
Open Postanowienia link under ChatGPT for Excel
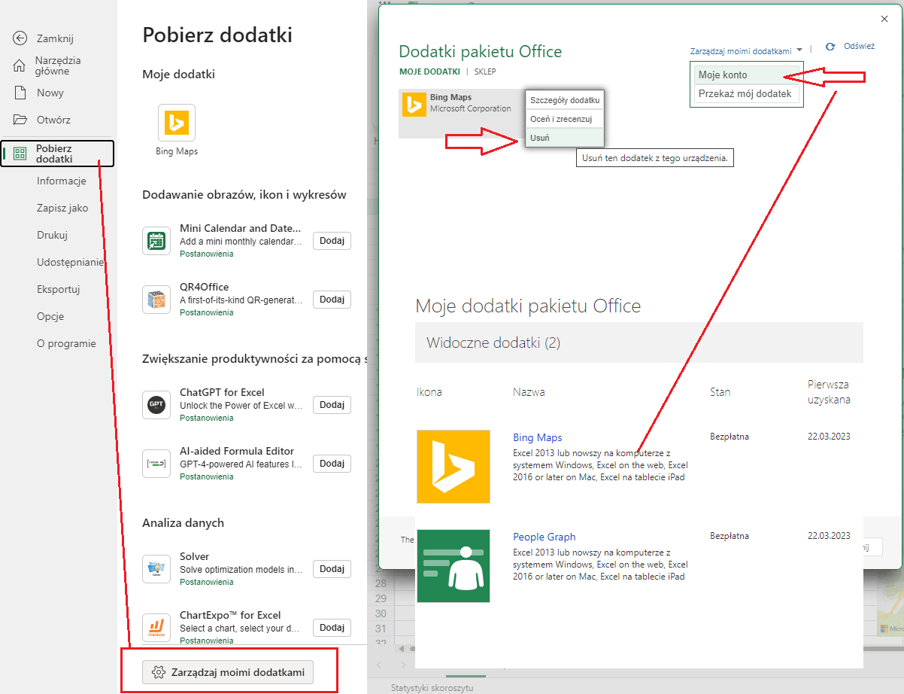click(x=207, y=418)
